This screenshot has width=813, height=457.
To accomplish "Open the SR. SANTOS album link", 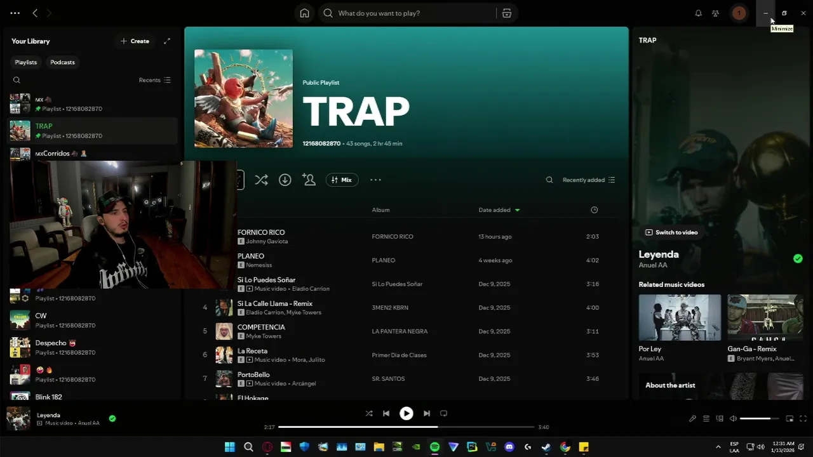I will point(387,379).
